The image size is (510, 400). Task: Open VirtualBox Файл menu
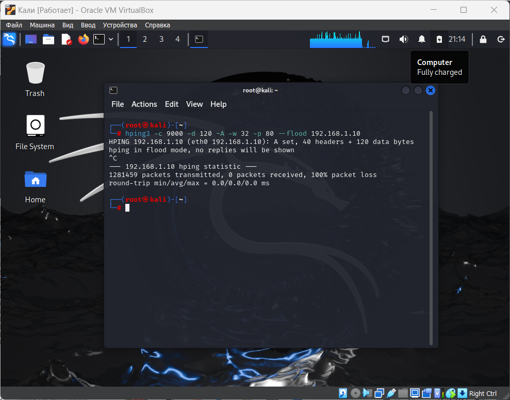14,25
